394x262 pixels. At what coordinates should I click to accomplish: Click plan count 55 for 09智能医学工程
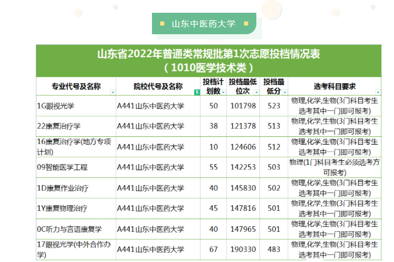pos(213,167)
